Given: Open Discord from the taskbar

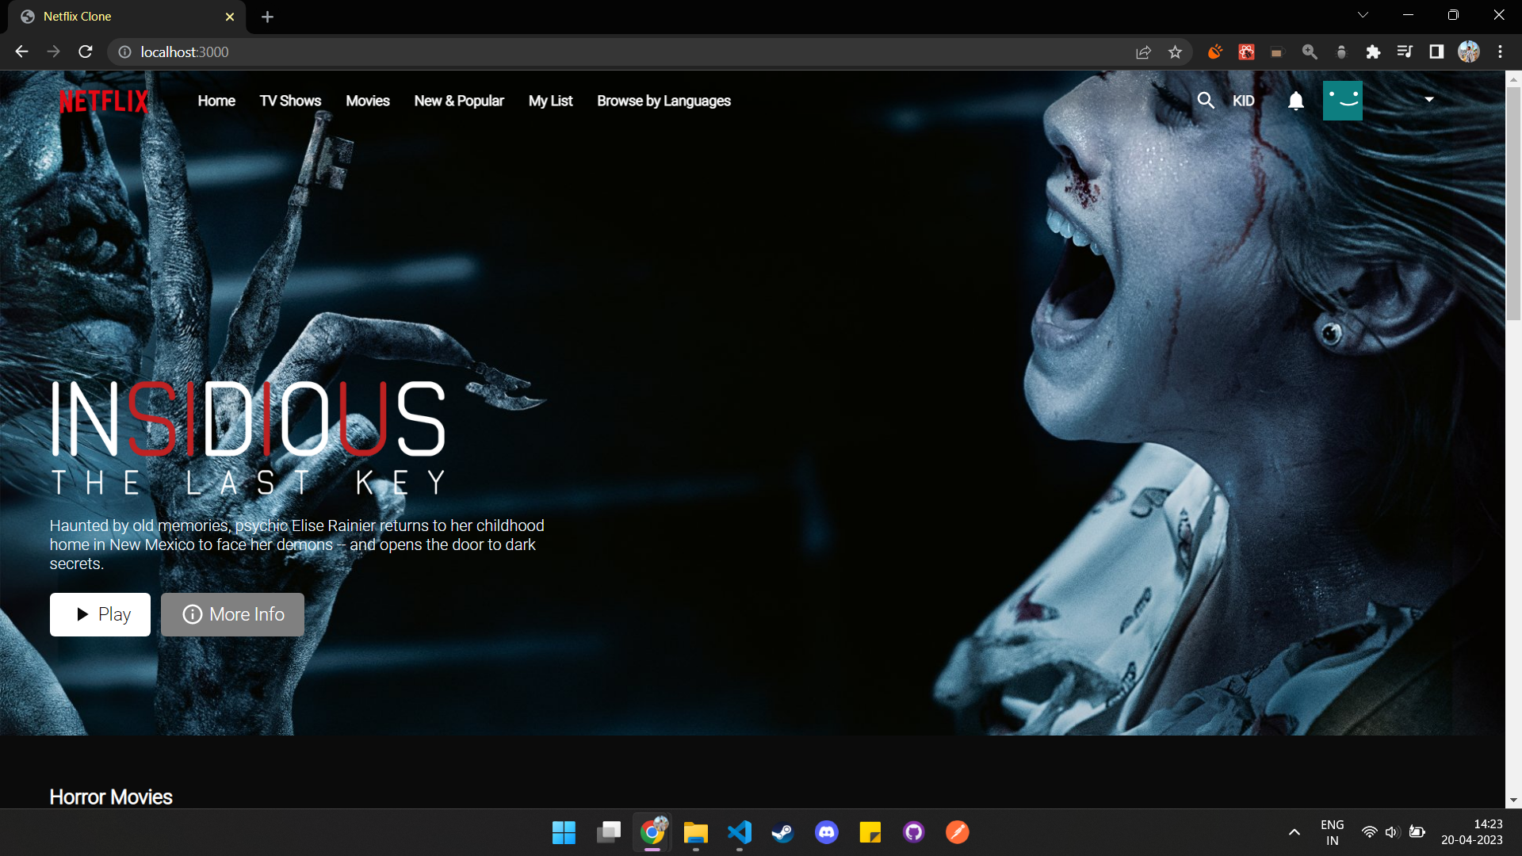Looking at the screenshot, I should coord(826,832).
